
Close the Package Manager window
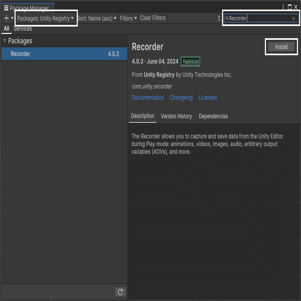[x=296, y=7]
